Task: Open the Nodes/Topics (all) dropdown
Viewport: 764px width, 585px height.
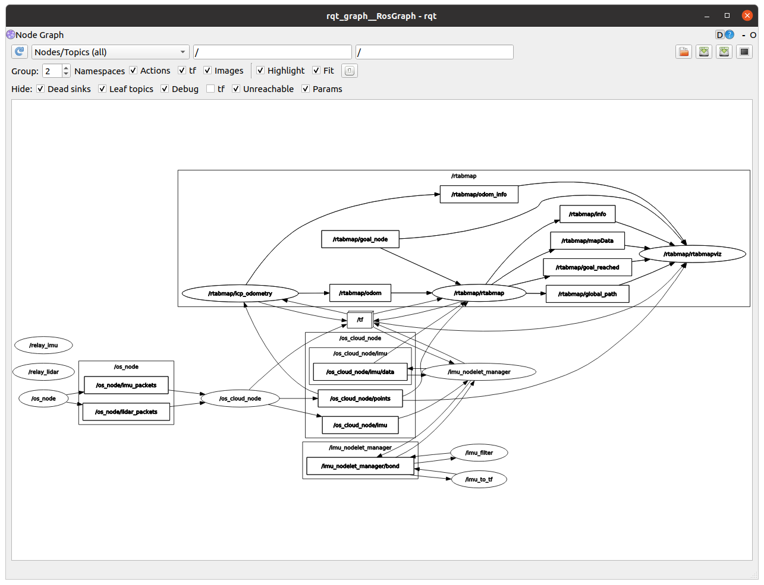Action: tap(110, 52)
